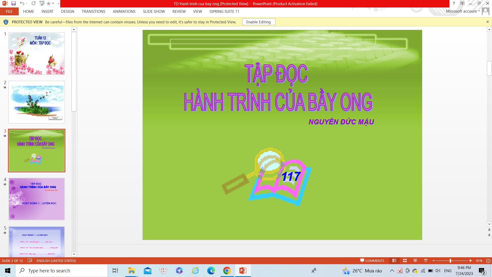The width and height of the screenshot is (492, 277).
Task: Switch to Reading View icon
Action: tap(415, 261)
